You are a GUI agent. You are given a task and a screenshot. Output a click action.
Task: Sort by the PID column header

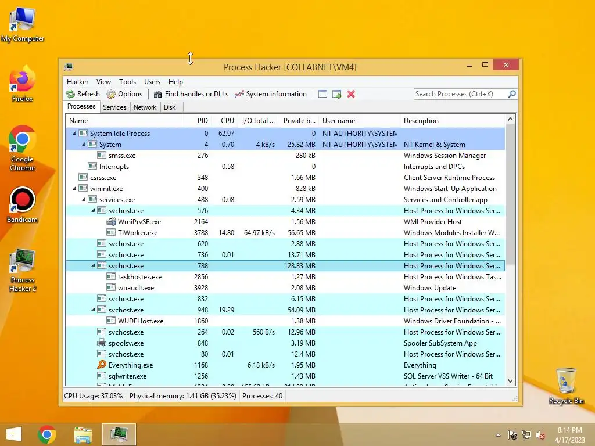pos(196,121)
